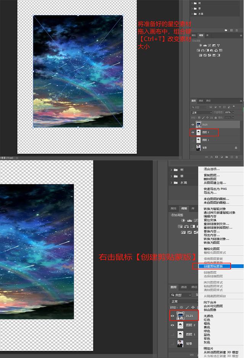Expand the 水面 group in lower screenshot
The image size is (244, 358).
(x=171, y=182)
